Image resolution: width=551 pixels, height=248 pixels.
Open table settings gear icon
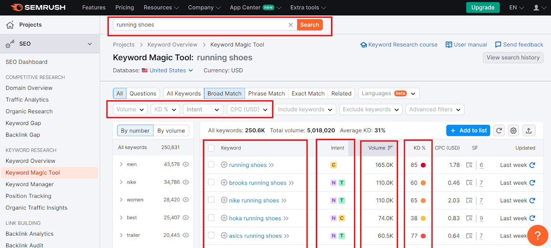tap(513, 131)
